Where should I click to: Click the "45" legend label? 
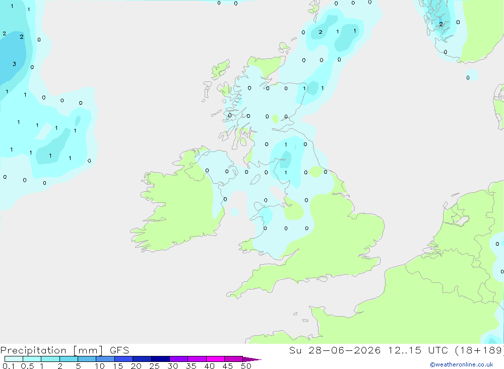tap(228, 366)
